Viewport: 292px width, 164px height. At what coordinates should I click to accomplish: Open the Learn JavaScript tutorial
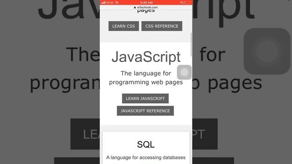click(x=145, y=98)
